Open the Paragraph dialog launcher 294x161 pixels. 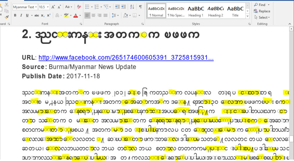142,24
